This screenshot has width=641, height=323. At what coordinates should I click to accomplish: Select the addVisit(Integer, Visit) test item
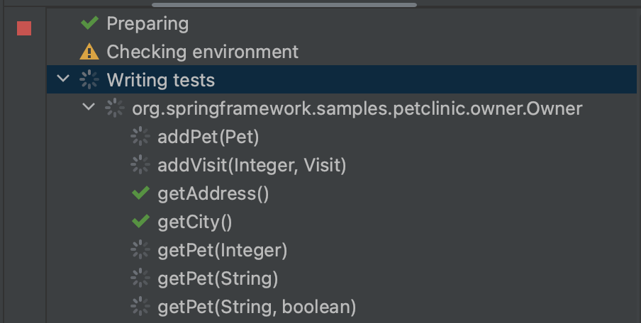tap(252, 165)
